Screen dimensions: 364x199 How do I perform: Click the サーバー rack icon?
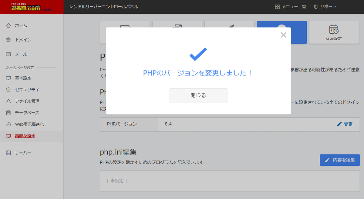tap(8, 153)
